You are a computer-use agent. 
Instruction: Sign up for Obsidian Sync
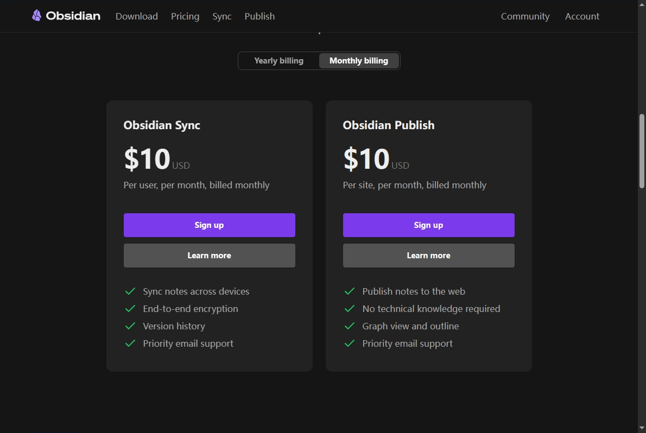[210, 225]
